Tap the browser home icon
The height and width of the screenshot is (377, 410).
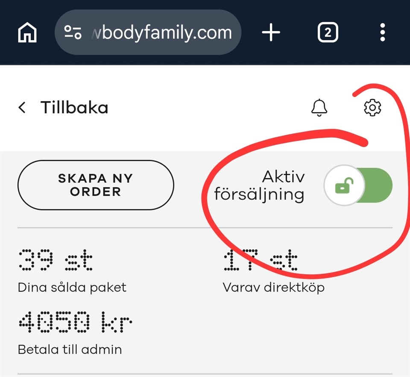click(27, 32)
